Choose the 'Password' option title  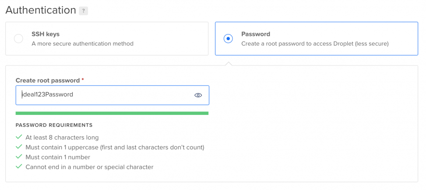(256, 34)
